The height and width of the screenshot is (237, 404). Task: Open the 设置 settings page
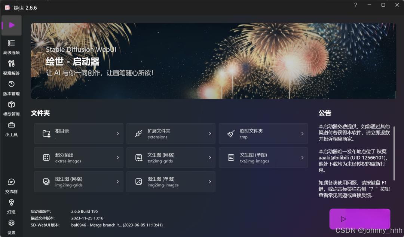pyautogui.click(x=11, y=227)
